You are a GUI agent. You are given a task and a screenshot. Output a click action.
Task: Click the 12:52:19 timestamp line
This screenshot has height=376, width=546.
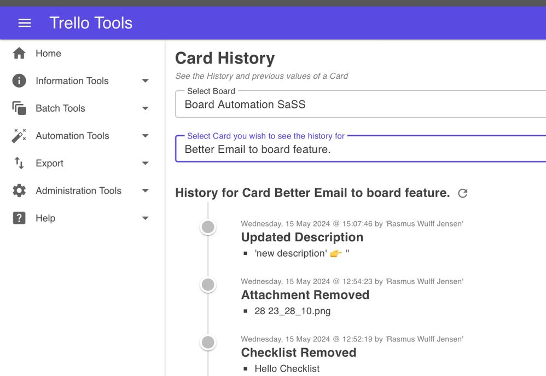tap(352, 339)
